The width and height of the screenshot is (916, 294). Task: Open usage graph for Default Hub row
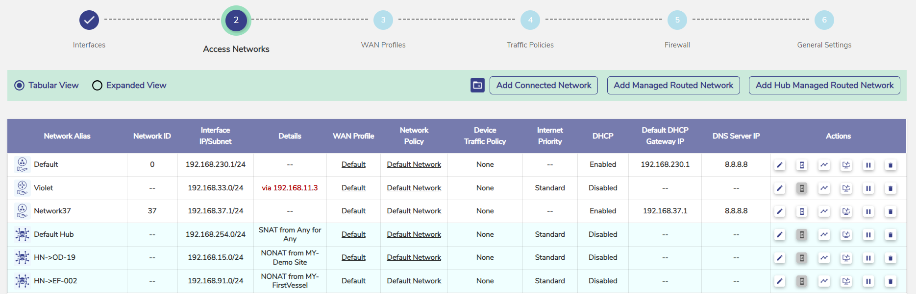(824, 235)
